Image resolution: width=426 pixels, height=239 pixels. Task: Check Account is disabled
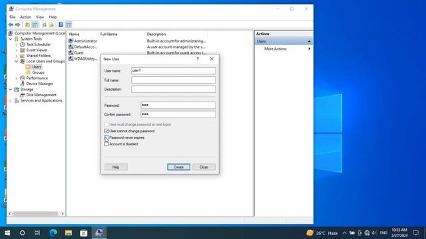tap(106, 144)
